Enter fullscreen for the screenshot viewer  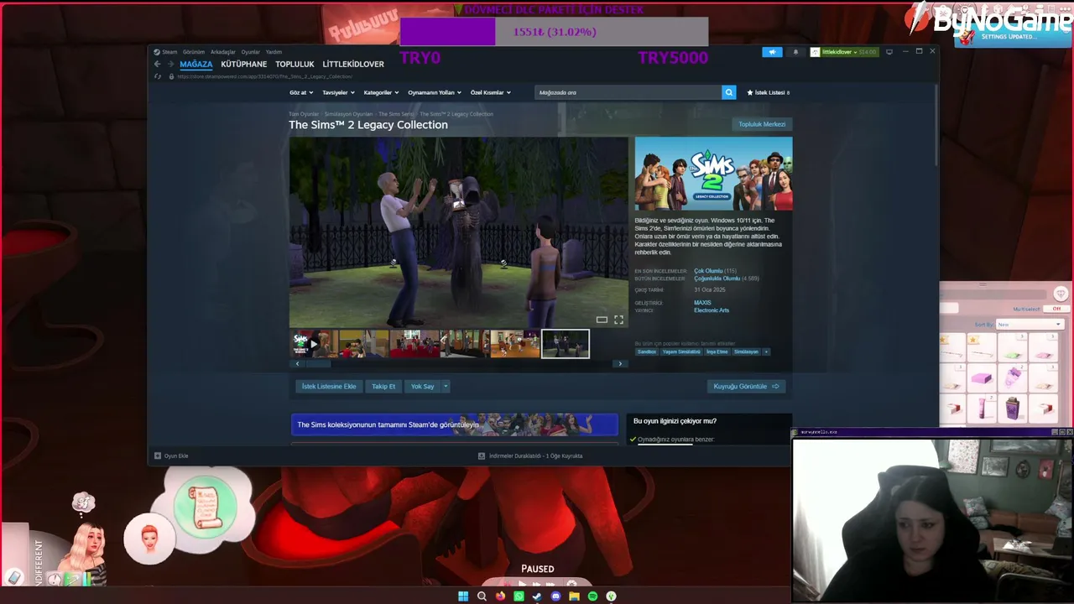pyautogui.click(x=618, y=320)
